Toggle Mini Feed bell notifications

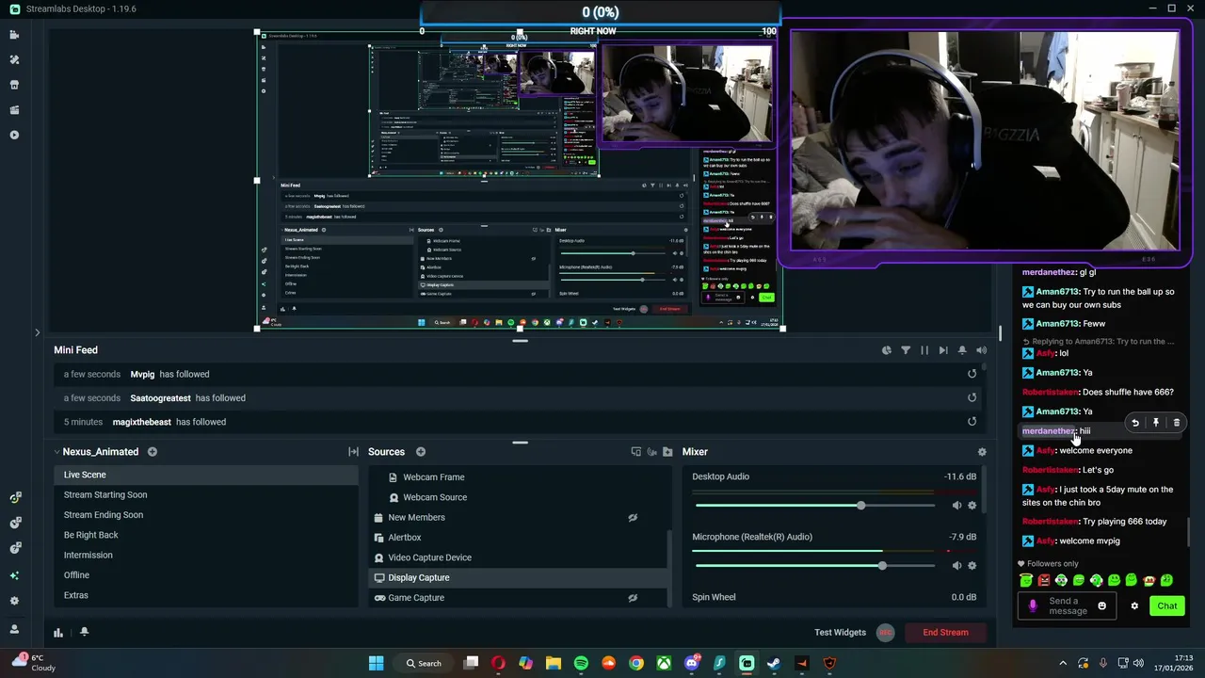(x=962, y=350)
